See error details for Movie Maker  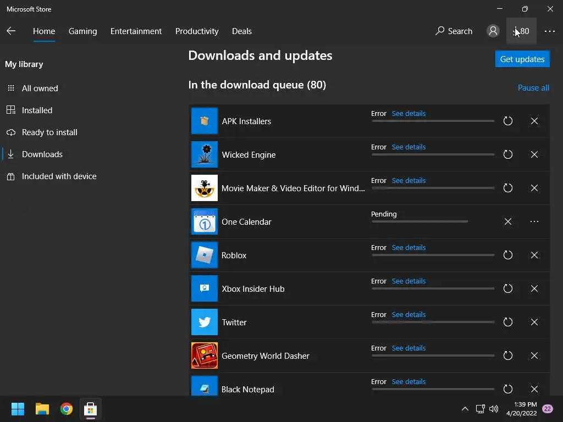tap(409, 180)
